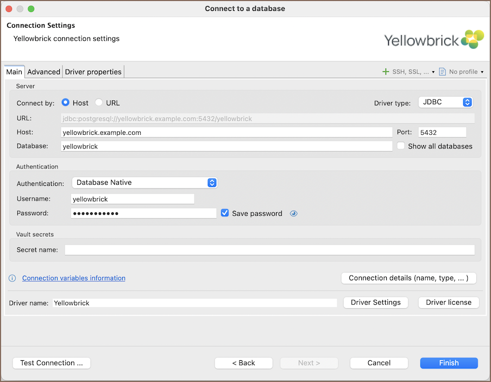Select the Host radio button

[x=66, y=103]
